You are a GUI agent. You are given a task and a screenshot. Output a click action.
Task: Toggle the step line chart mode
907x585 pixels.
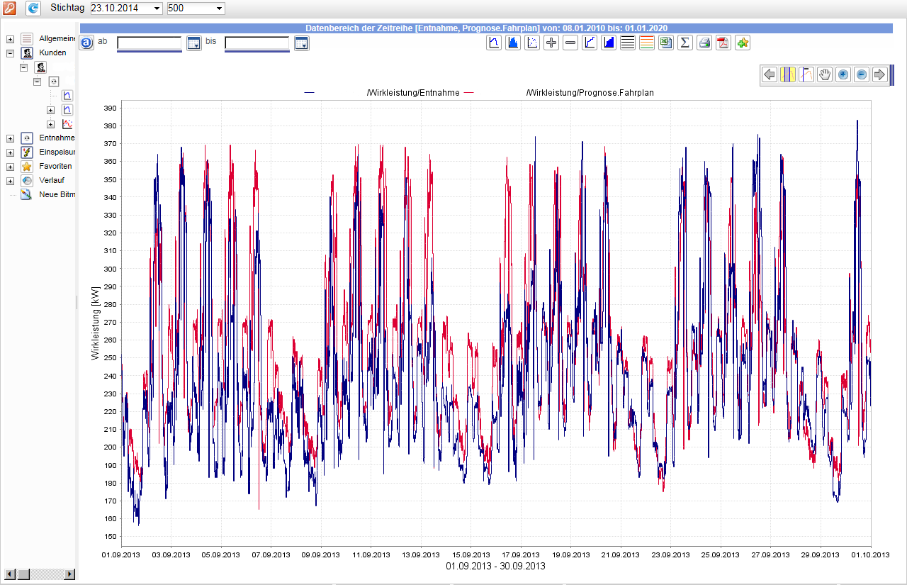coord(589,43)
